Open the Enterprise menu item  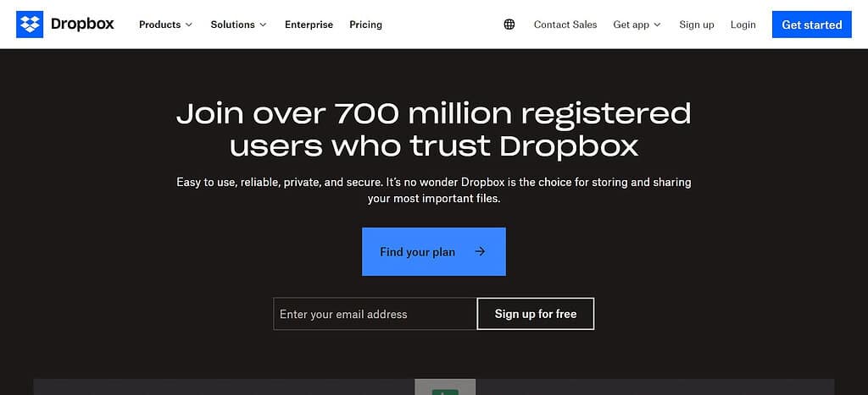coord(309,25)
